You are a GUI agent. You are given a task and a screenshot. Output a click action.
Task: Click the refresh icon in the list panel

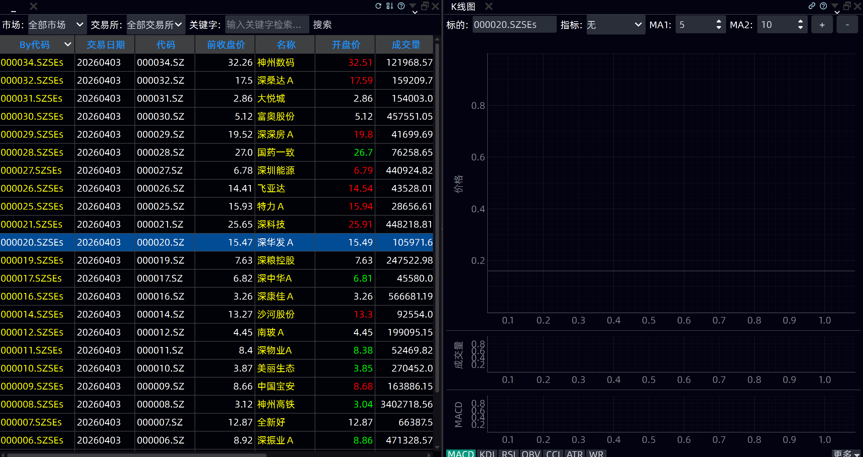point(378,6)
